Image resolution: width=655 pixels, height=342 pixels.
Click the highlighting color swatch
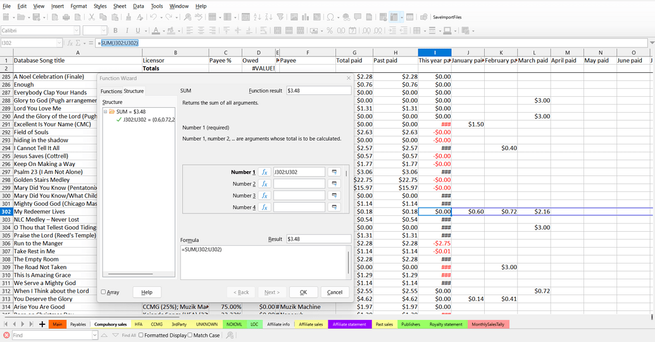pos(171,30)
